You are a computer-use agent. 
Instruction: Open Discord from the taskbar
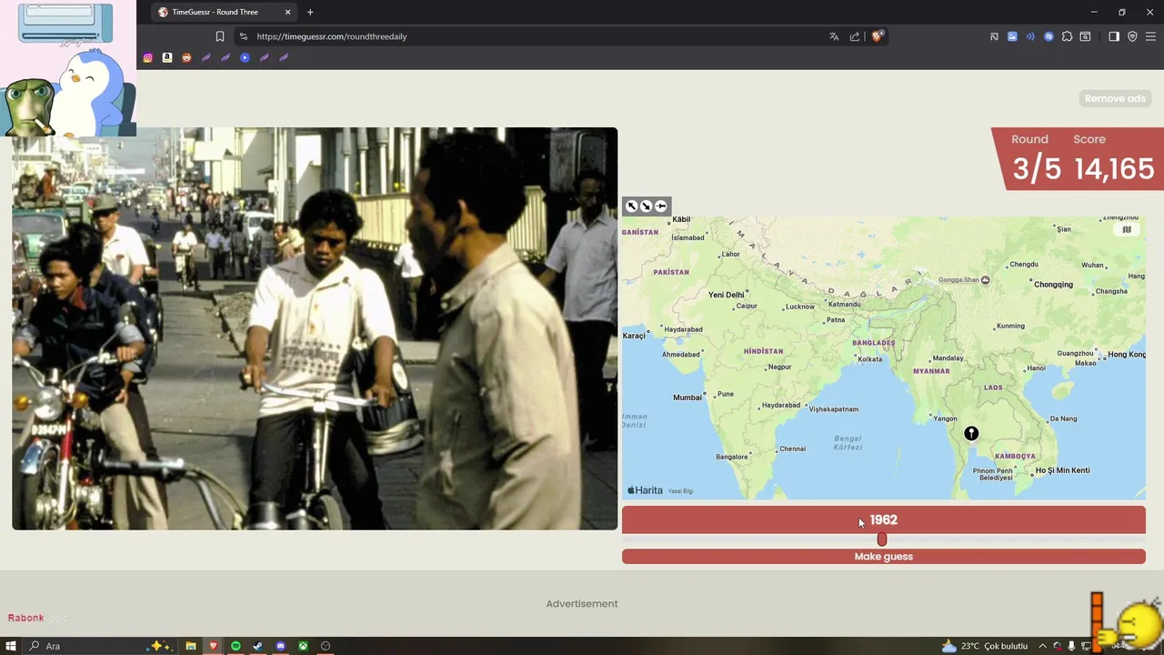click(280, 646)
